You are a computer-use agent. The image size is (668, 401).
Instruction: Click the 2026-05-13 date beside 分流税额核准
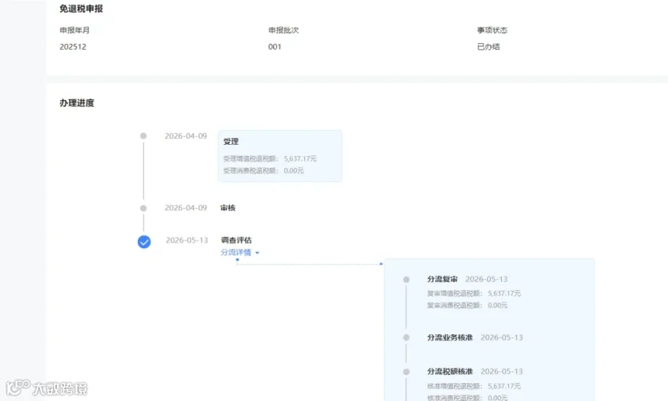click(x=502, y=371)
